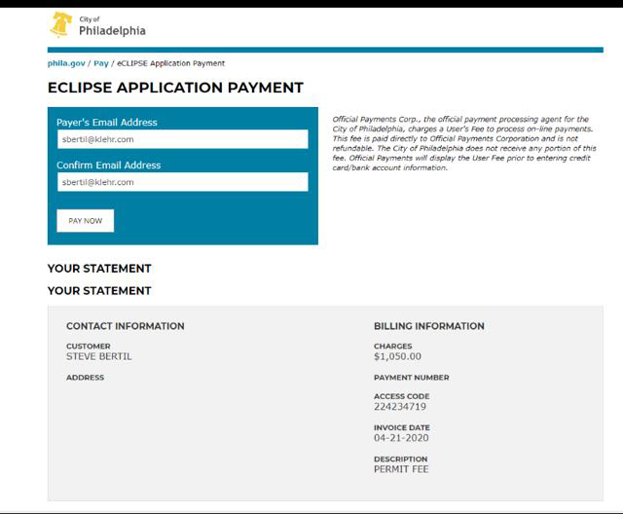Go to the Pay breadcrumb link
Image resolution: width=623 pixels, height=514 pixels.
pyautogui.click(x=100, y=63)
